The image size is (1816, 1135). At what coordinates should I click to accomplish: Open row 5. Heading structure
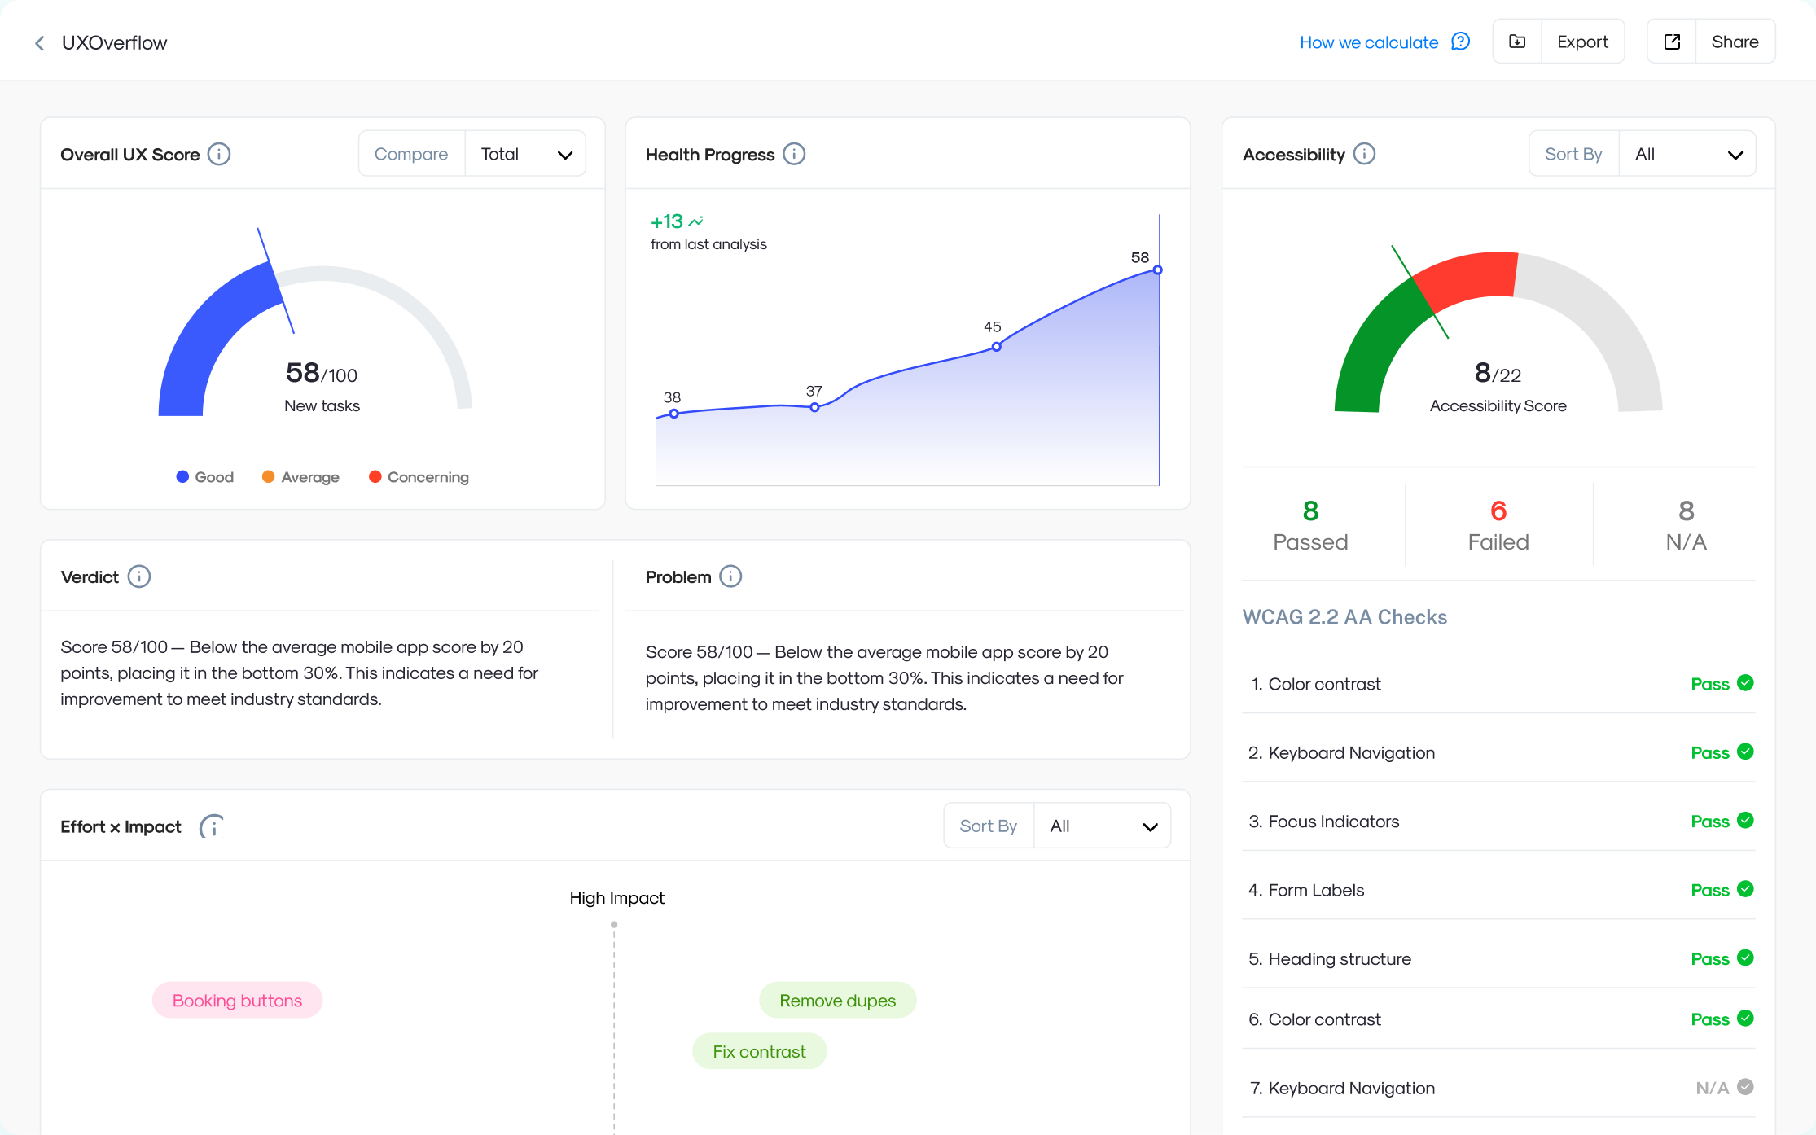pos(1498,958)
